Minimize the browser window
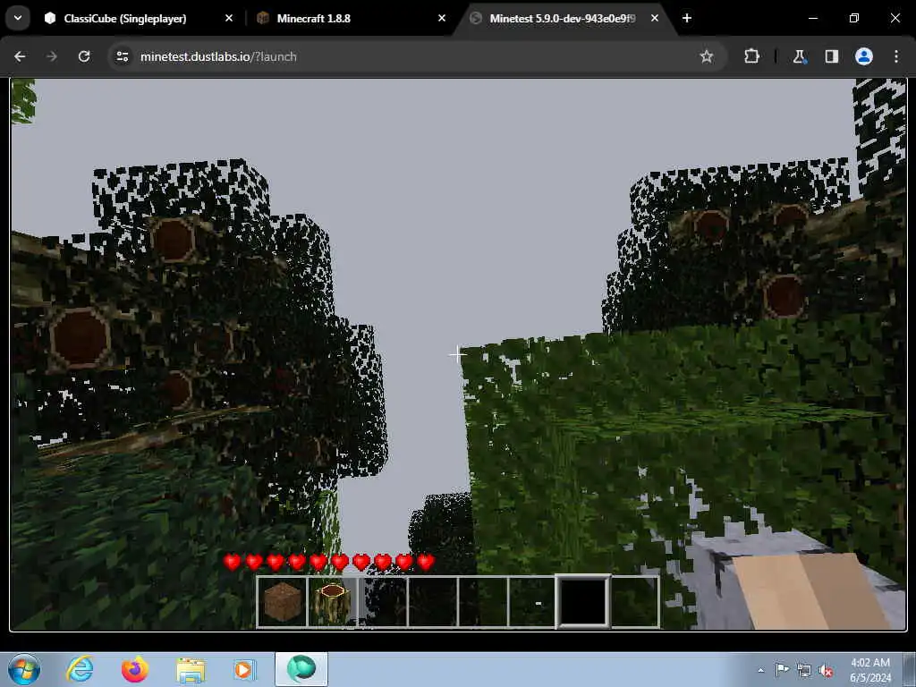This screenshot has height=687, width=916. [812, 18]
